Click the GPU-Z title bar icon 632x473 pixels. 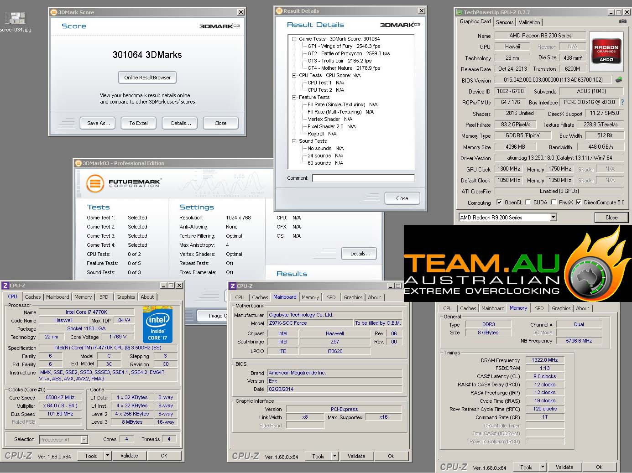click(x=459, y=12)
